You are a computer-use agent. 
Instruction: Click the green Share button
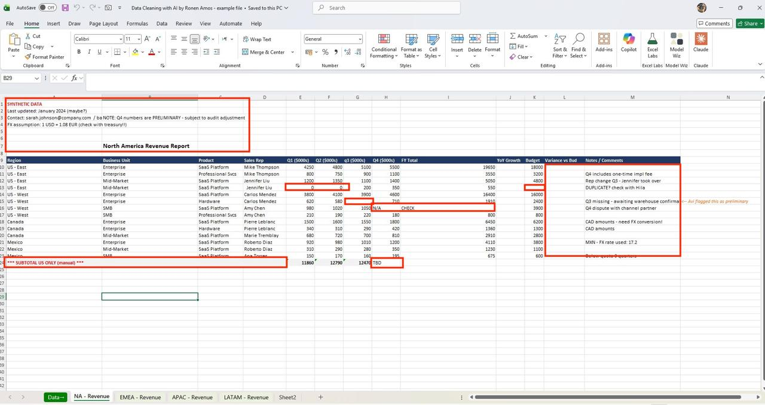pyautogui.click(x=751, y=23)
